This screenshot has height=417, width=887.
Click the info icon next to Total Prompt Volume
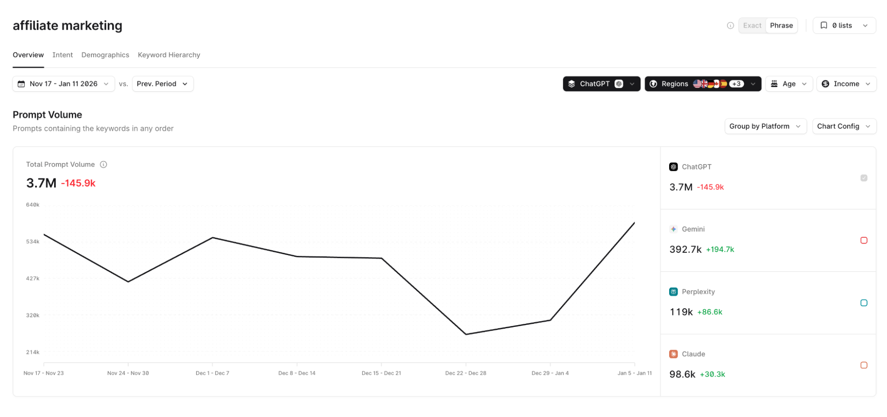[x=103, y=165]
